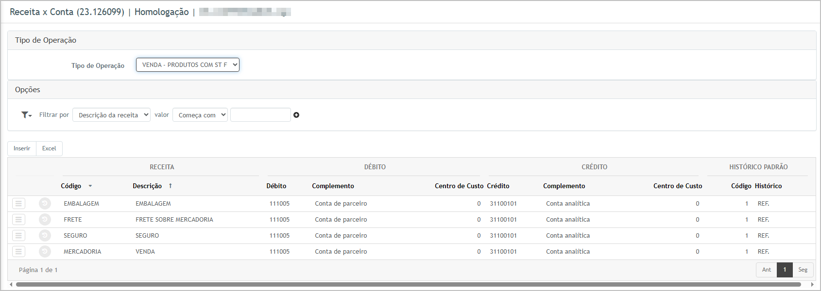Open row menu for MERCADORIA
Image resolution: width=821 pixels, height=291 pixels.
click(x=18, y=252)
